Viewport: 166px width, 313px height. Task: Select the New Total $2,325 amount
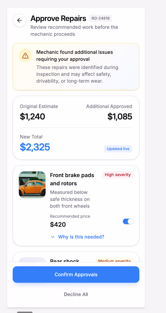pyautogui.click(x=35, y=147)
